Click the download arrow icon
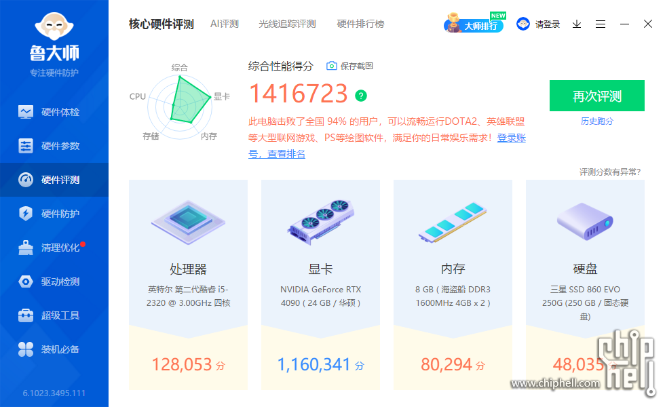Viewport: 665px width, 407px height. [x=576, y=24]
